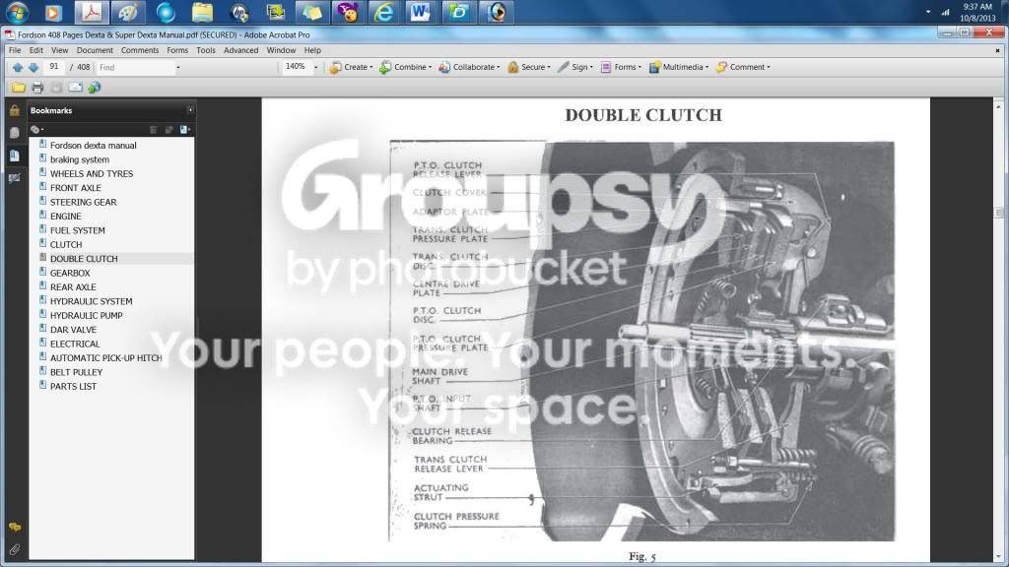Open the Security lock panel icon
This screenshot has height=567, width=1009.
point(14,110)
